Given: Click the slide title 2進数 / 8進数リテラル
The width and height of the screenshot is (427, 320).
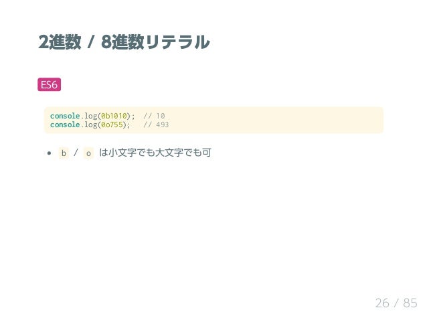Looking at the screenshot, I should pyautogui.click(x=124, y=42).
